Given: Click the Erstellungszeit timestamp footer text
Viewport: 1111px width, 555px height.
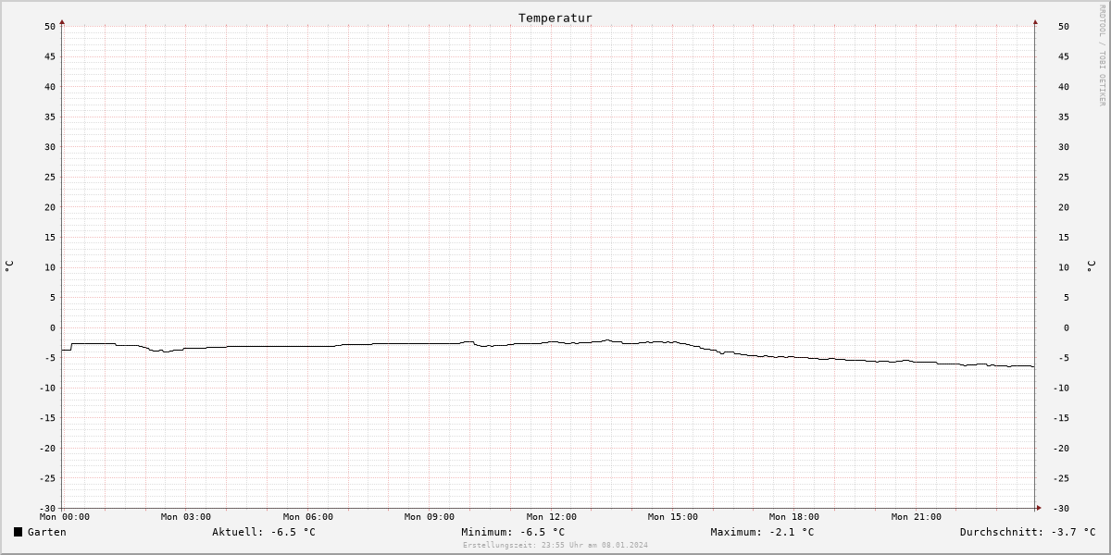Looking at the screenshot, I should [x=555, y=545].
